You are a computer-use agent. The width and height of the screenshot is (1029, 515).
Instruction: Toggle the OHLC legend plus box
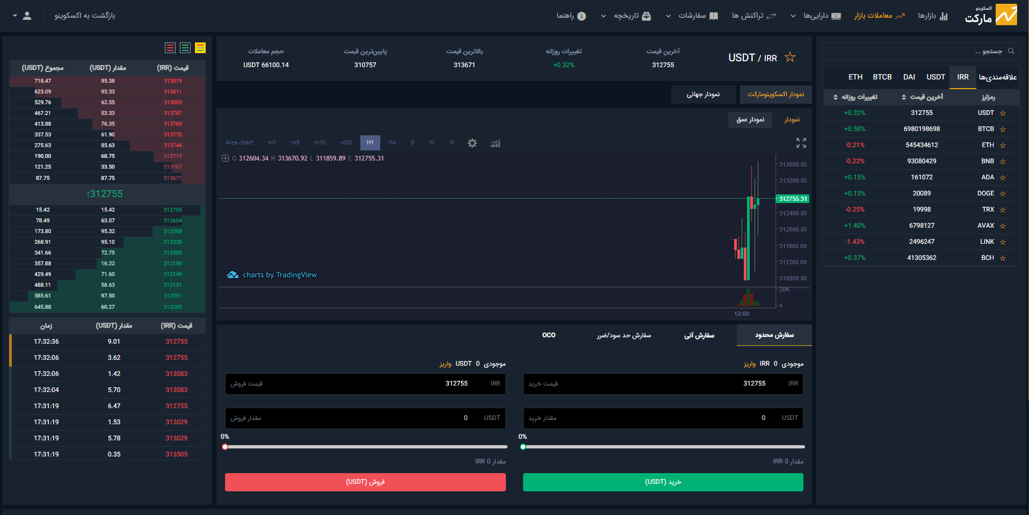tap(226, 158)
